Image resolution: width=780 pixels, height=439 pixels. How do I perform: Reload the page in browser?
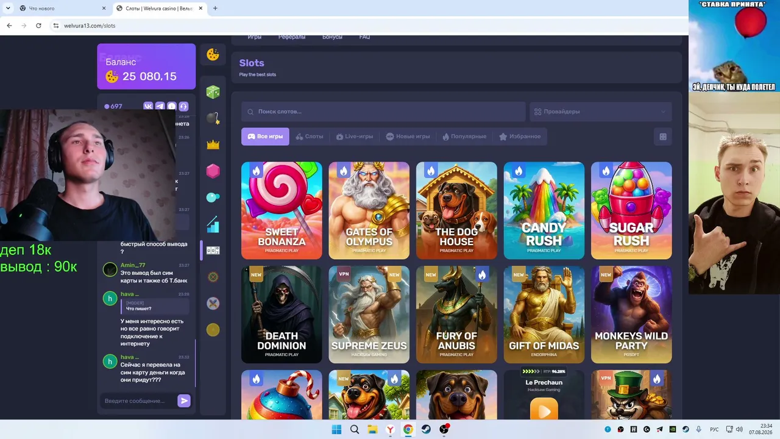(x=38, y=26)
